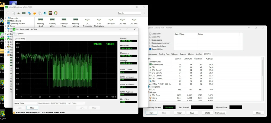Enable the Stress cache checkbox
271x123 pixels.
tap(150, 40)
